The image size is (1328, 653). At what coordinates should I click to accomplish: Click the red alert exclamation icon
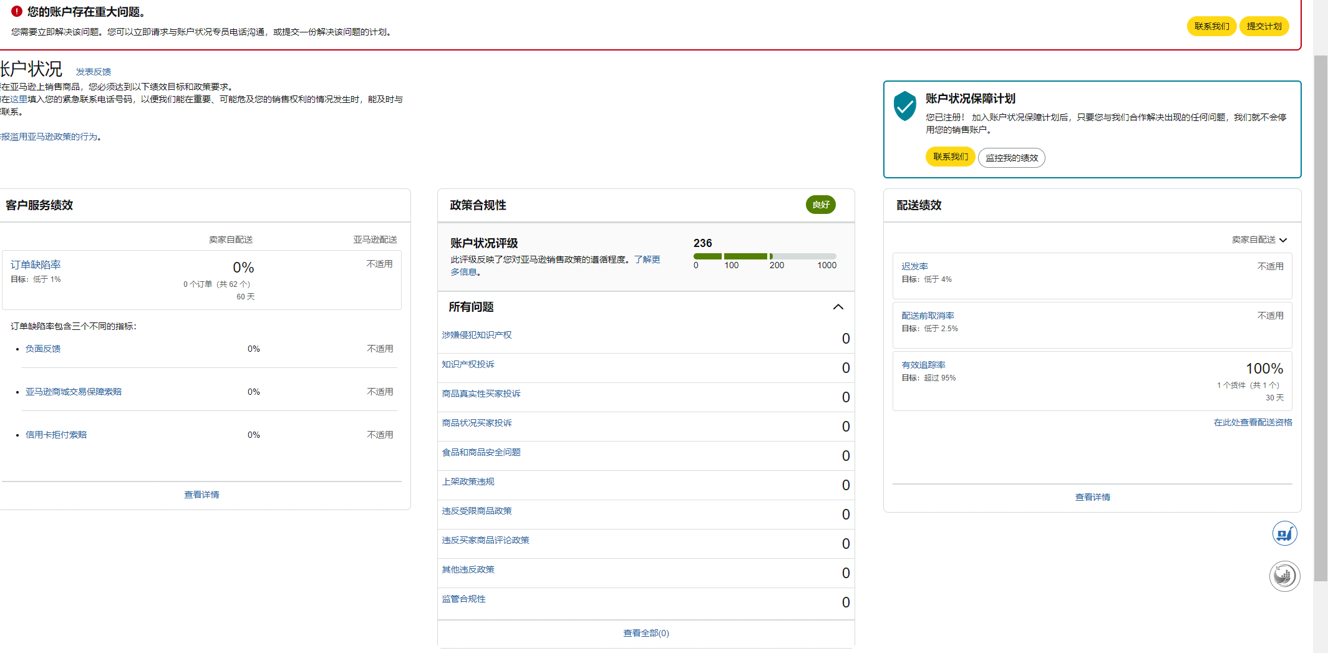(17, 11)
